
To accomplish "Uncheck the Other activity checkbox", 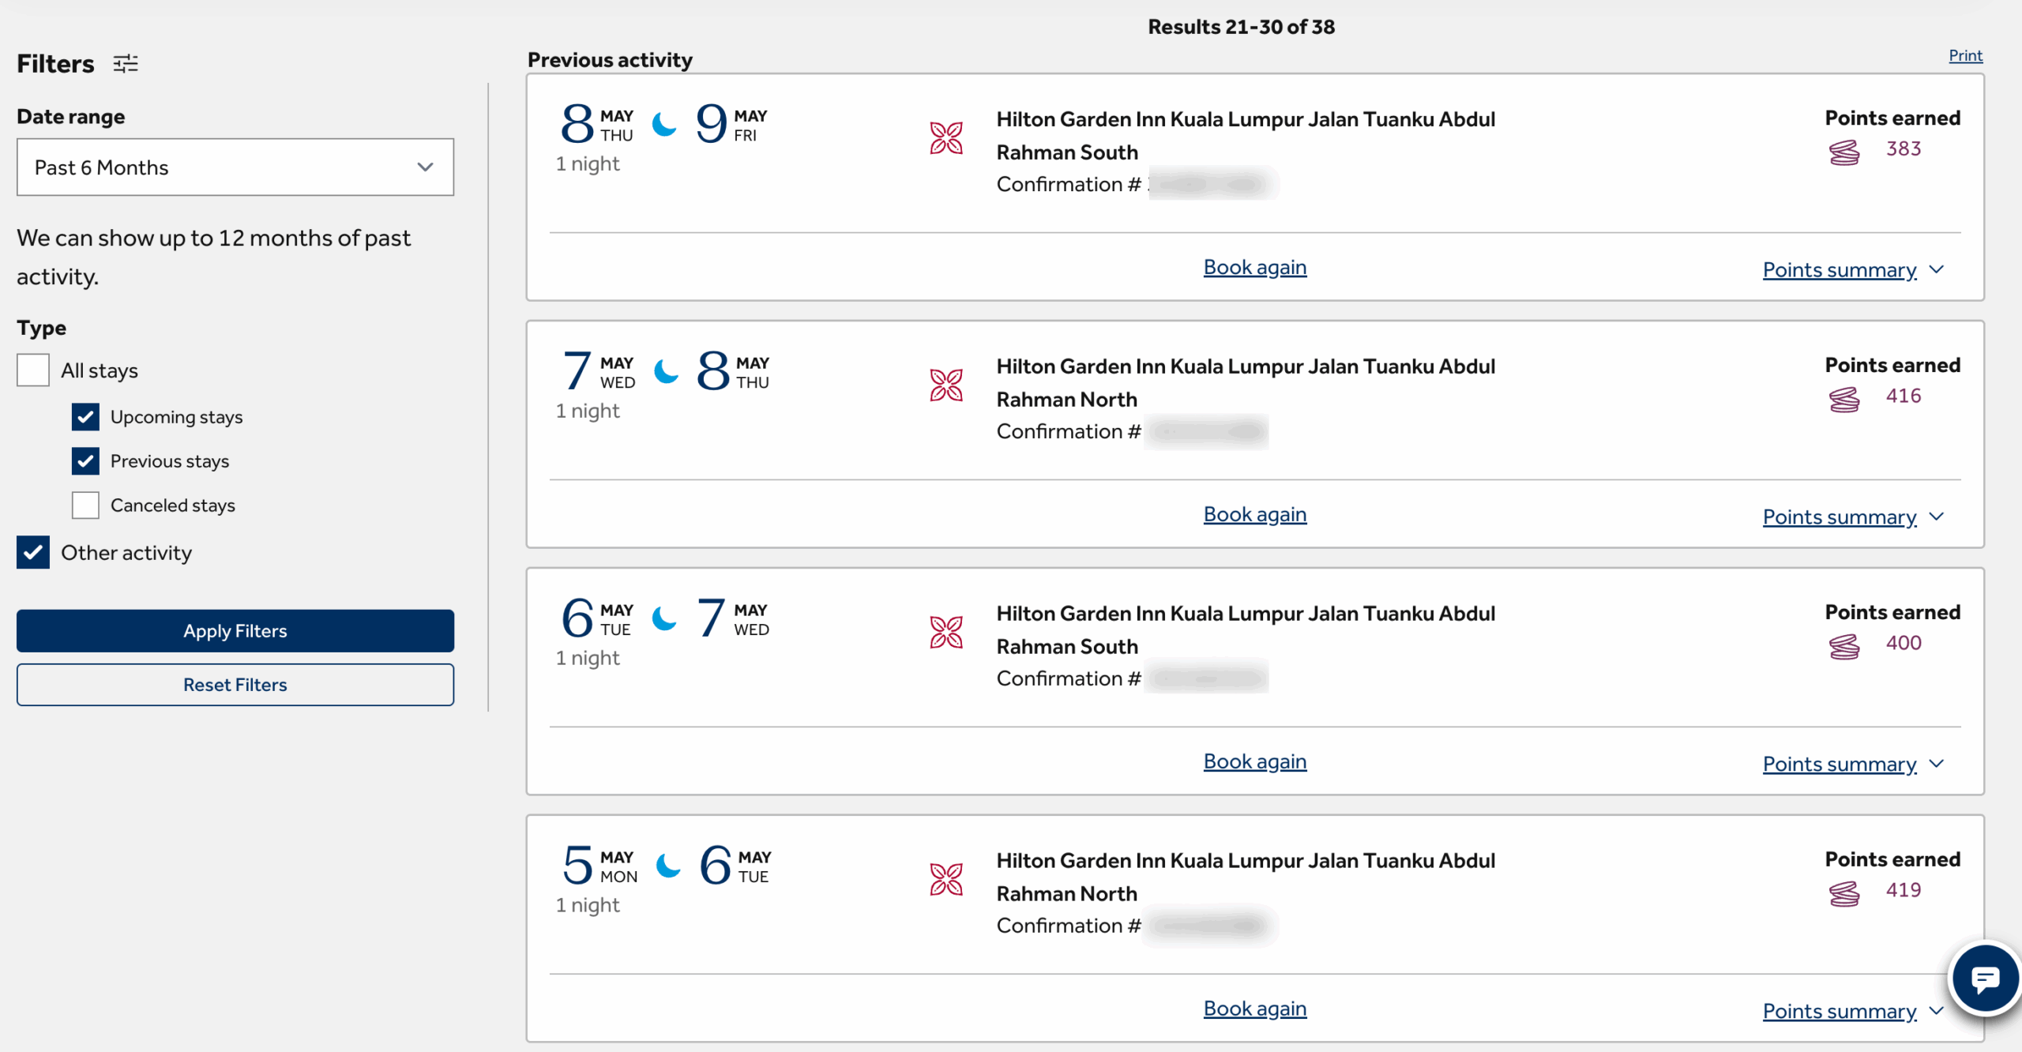I will (32, 552).
